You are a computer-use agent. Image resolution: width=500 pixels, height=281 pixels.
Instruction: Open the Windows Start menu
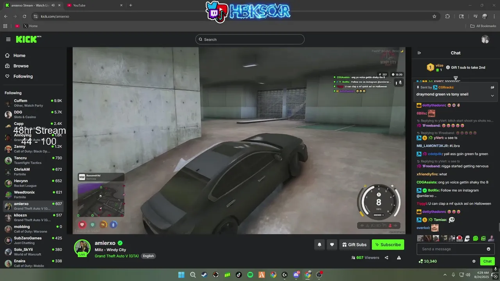(181, 275)
